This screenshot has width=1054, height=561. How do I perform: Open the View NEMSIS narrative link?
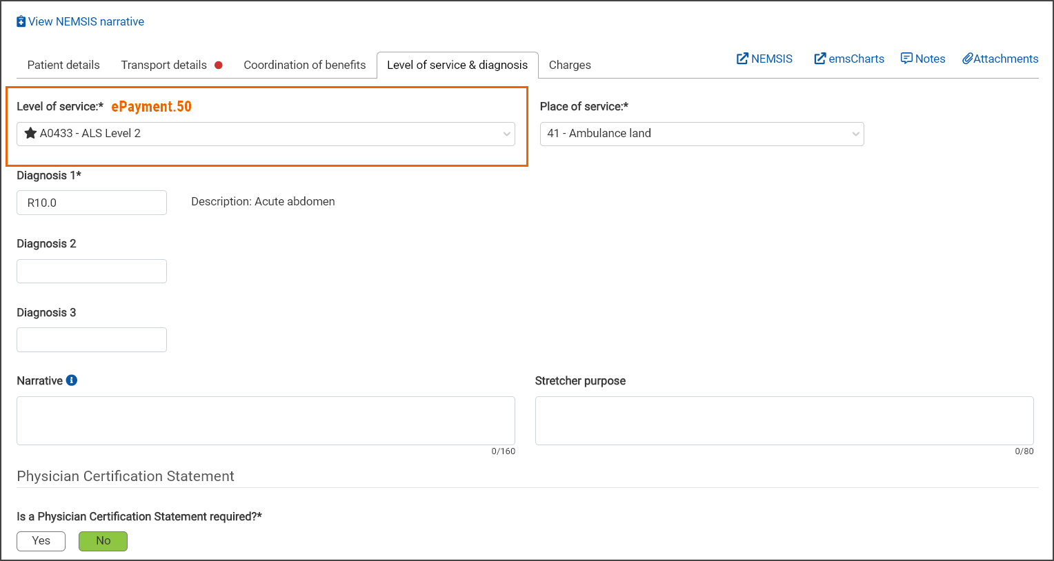(86, 22)
